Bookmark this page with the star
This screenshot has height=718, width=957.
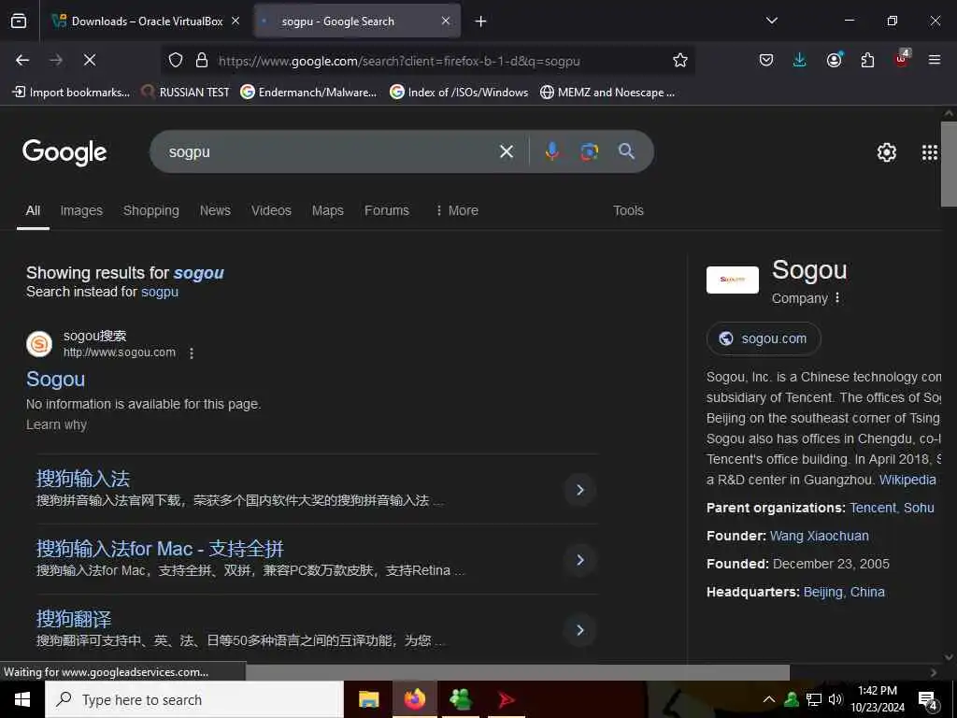pos(680,60)
